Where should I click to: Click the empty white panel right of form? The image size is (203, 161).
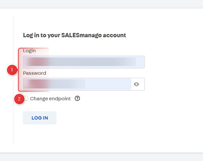174,80
